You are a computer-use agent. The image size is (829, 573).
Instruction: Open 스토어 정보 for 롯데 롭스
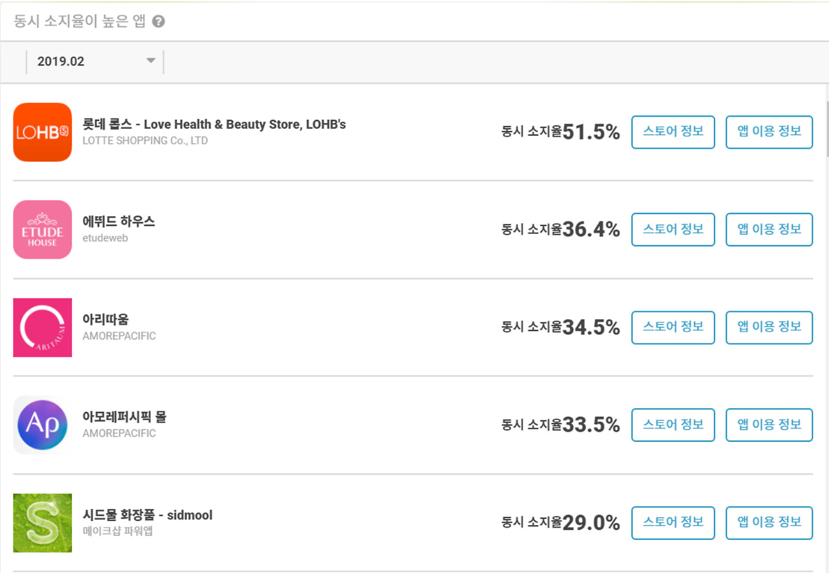[x=673, y=132]
